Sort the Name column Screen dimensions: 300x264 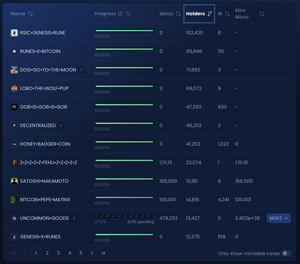pyautogui.click(x=30, y=14)
